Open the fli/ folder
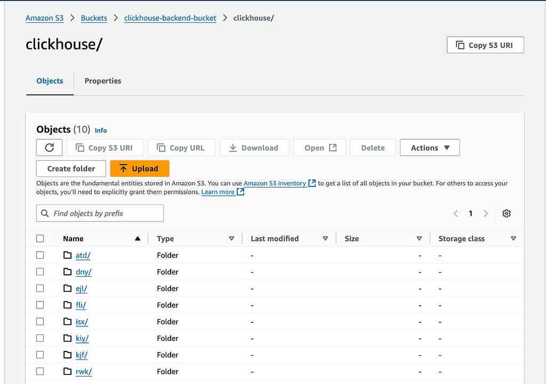The height and width of the screenshot is (384, 546). coord(81,305)
